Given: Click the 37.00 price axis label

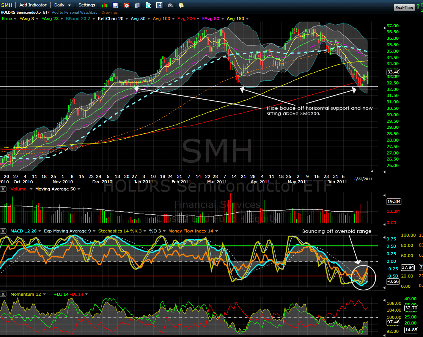Looking at the screenshot, I should [393, 26].
